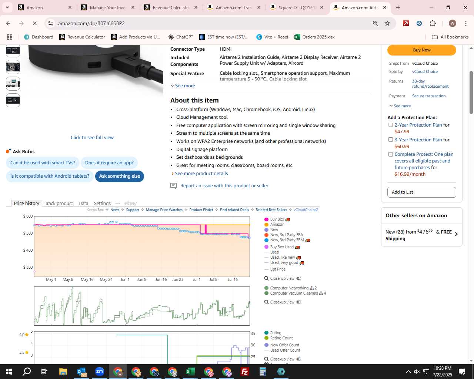The image size is (474, 379).
Task: Check the Complete Protect plan box
Action: click(x=390, y=154)
